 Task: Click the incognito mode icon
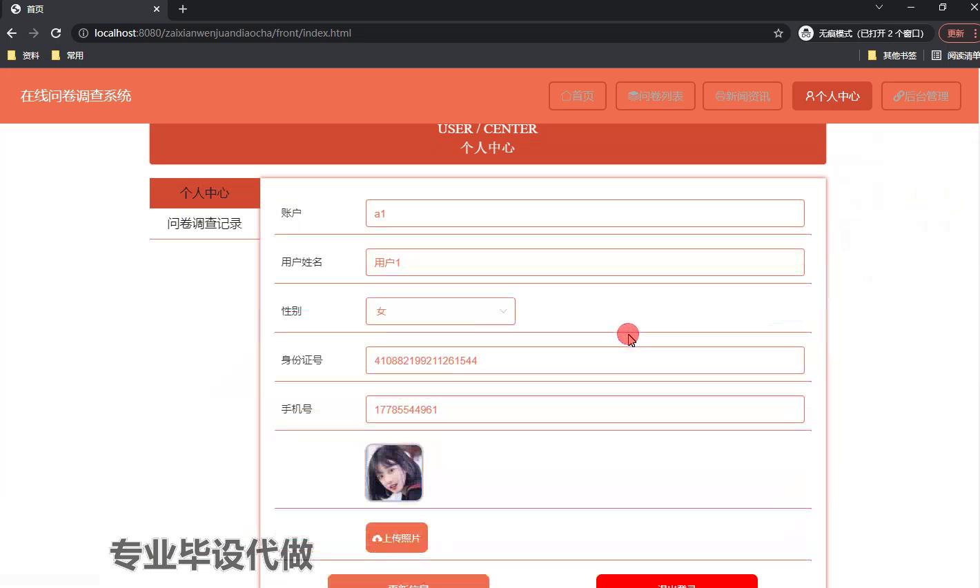806,33
